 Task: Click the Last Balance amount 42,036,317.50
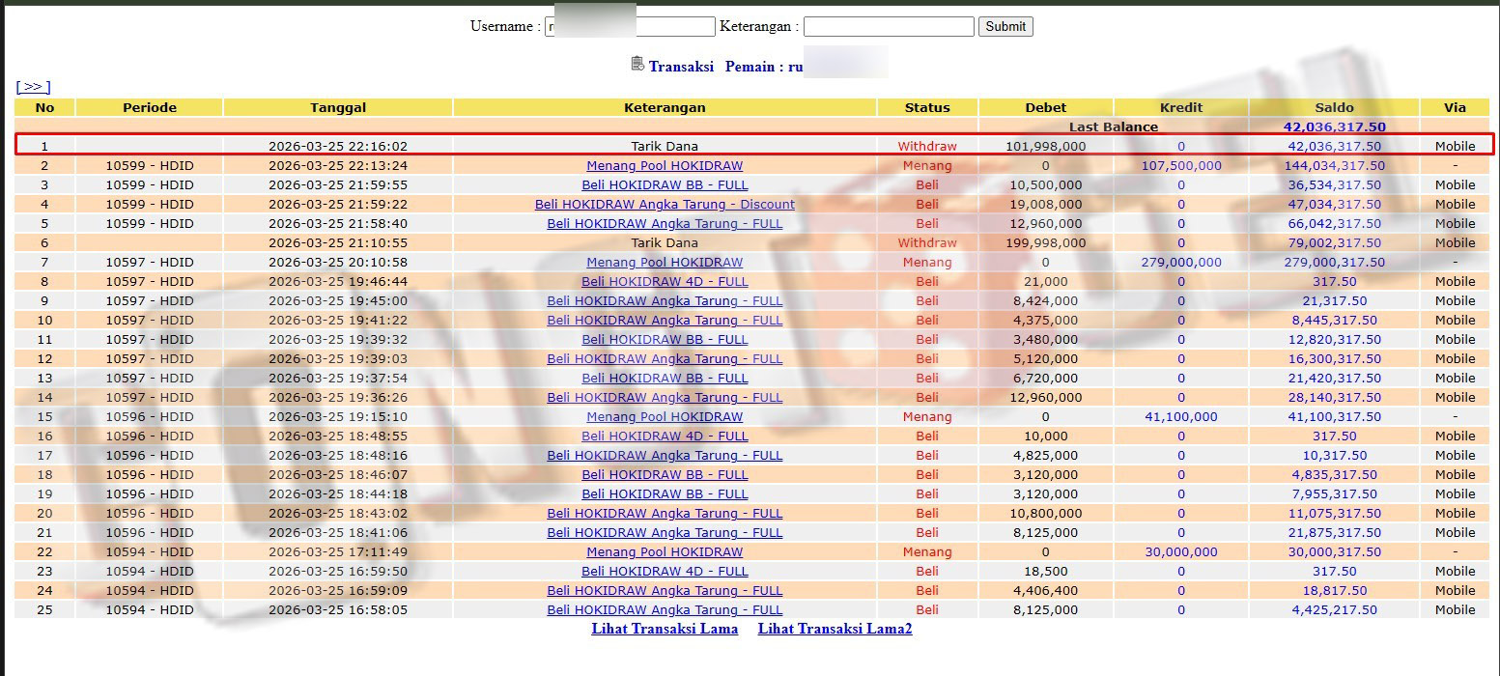(x=1334, y=127)
